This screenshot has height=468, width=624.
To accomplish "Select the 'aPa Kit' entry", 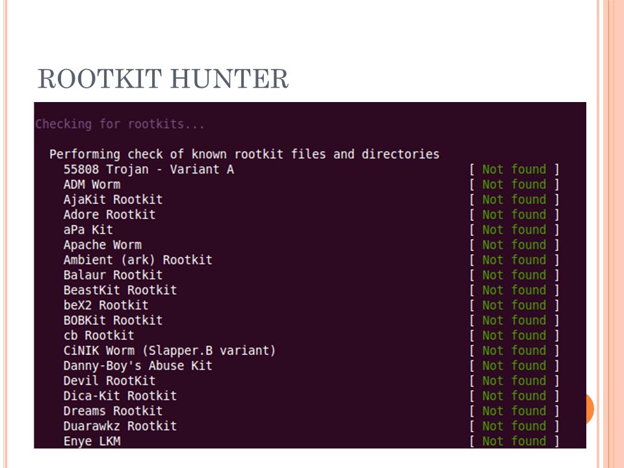I will pyautogui.click(x=88, y=229).
